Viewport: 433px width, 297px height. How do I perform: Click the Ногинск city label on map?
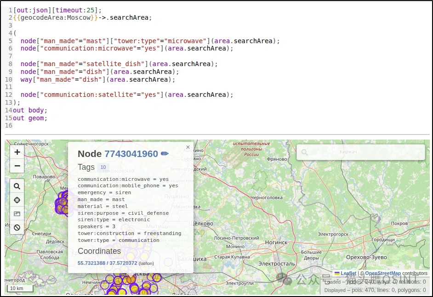pos(276,242)
